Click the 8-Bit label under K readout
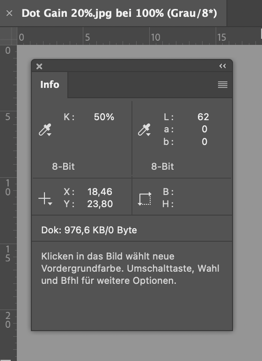Viewport: 262px width, 361px height. pos(63,166)
